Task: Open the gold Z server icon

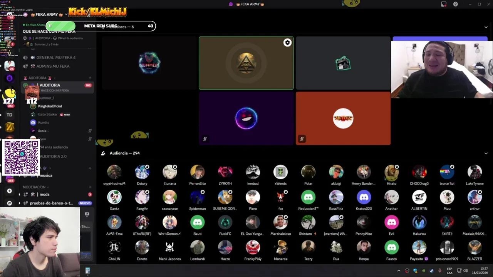Action: click(10, 127)
